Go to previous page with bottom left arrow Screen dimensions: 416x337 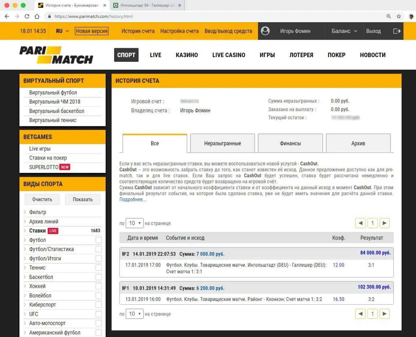click(x=360, y=314)
